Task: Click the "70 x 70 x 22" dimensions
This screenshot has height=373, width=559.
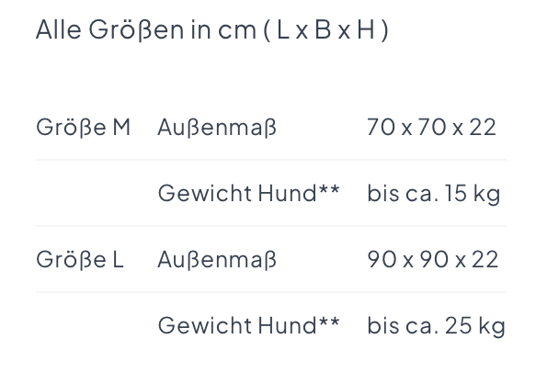Action: pos(431,127)
